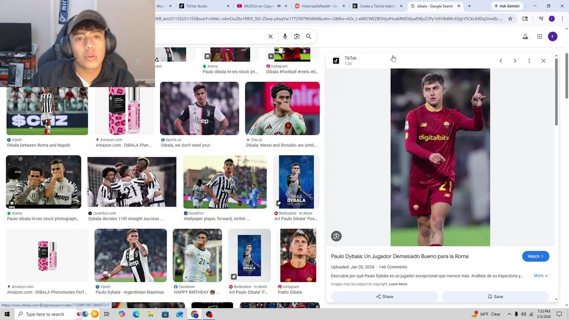Bookmark this page with the star icon
569x320 pixels.
coord(510,19)
